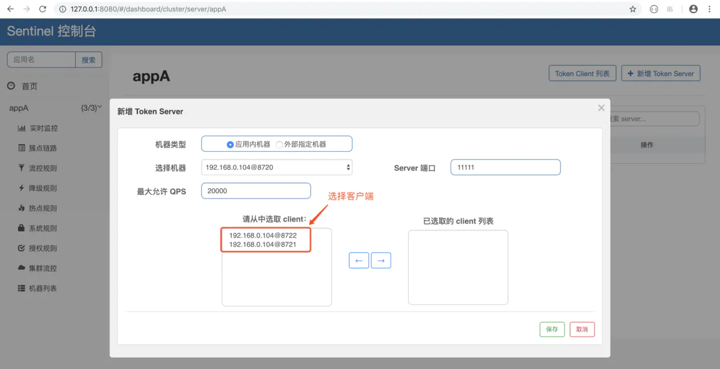This screenshot has height=369, width=720.
Task: Click the 热点规则 fire icon
Action: (x=22, y=208)
